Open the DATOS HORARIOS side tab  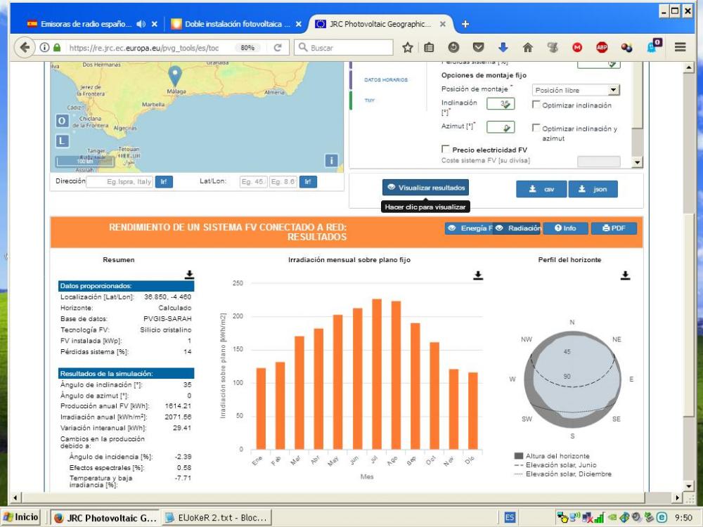[x=385, y=80]
